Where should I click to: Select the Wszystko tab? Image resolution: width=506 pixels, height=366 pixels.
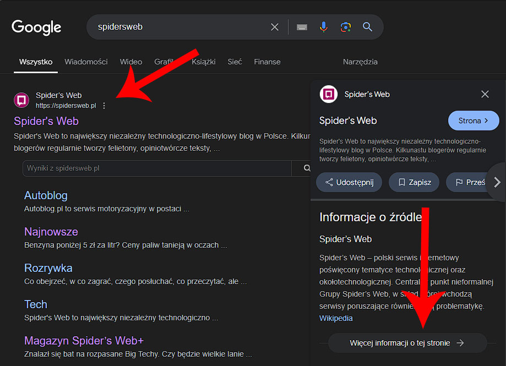point(36,62)
